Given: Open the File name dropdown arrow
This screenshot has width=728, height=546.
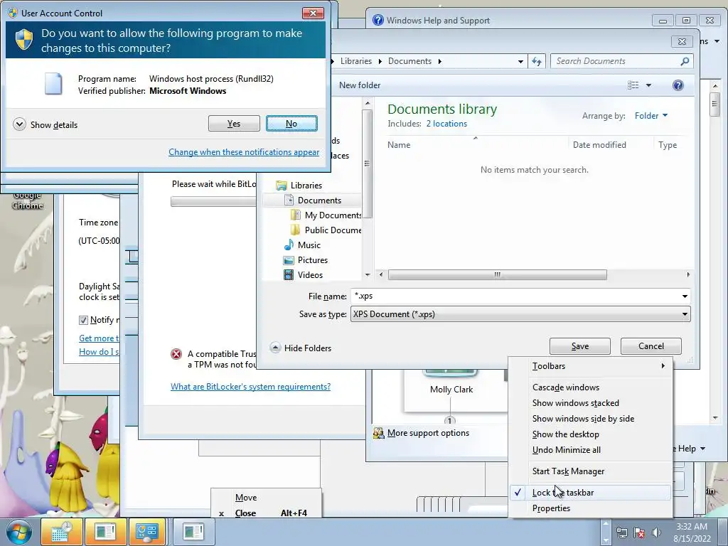Looking at the screenshot, I should tap(685, 296).
